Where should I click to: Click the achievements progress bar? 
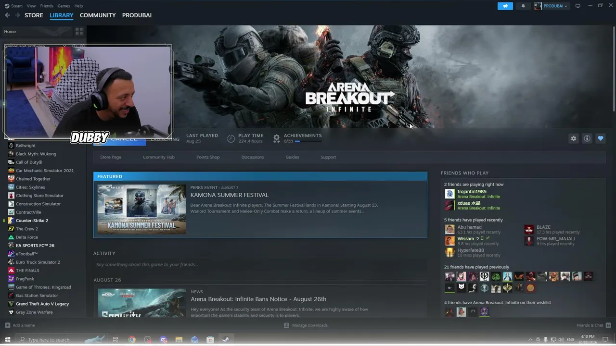[308, 141]
